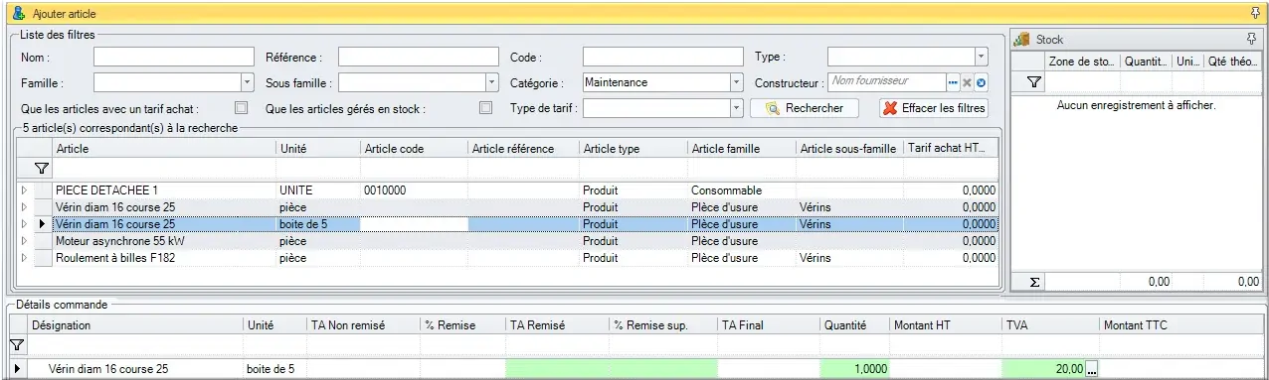1269x380 pixels.
Task: Click Montant HT column header
Action: (946, 325)
